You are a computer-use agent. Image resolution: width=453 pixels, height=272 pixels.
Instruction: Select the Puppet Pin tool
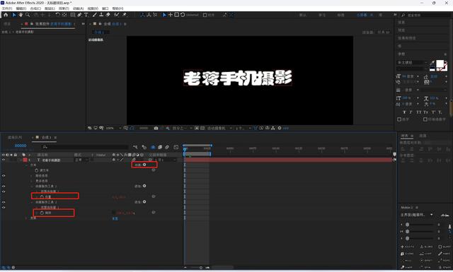pos(125,15)
